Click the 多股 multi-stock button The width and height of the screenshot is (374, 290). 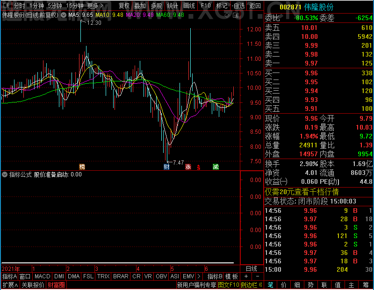[x=157, y=6]
